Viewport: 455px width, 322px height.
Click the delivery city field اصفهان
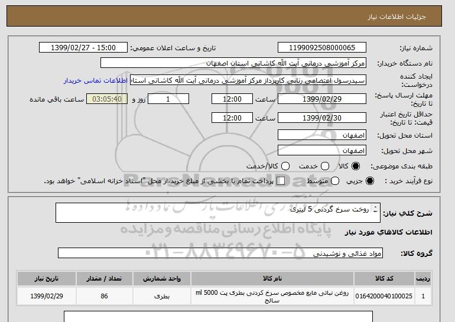[x=322, y=150]
